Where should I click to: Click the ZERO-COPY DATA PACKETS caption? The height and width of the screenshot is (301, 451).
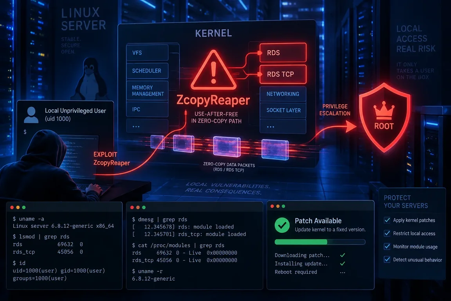(229, 167)
